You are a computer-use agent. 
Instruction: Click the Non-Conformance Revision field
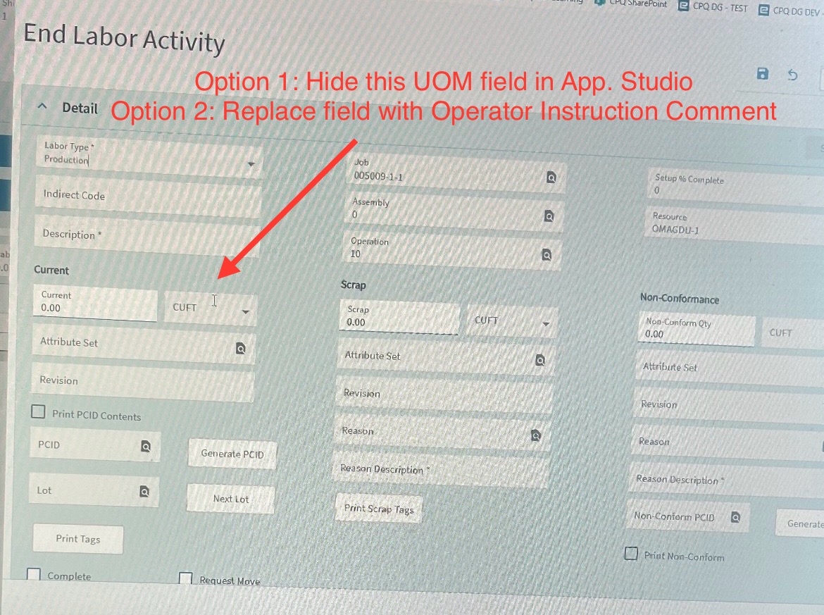click(x=728, y=405)
